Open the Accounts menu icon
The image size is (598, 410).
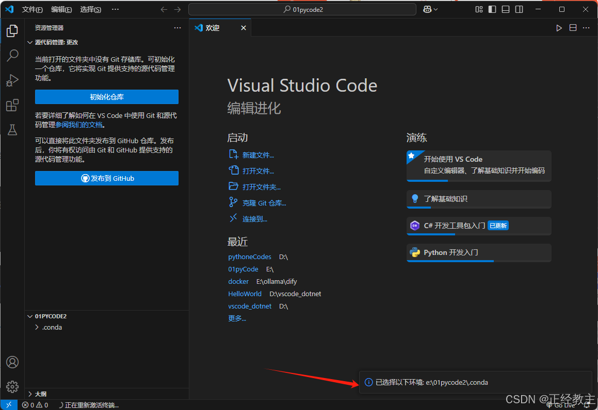click(x=12, y=362)
